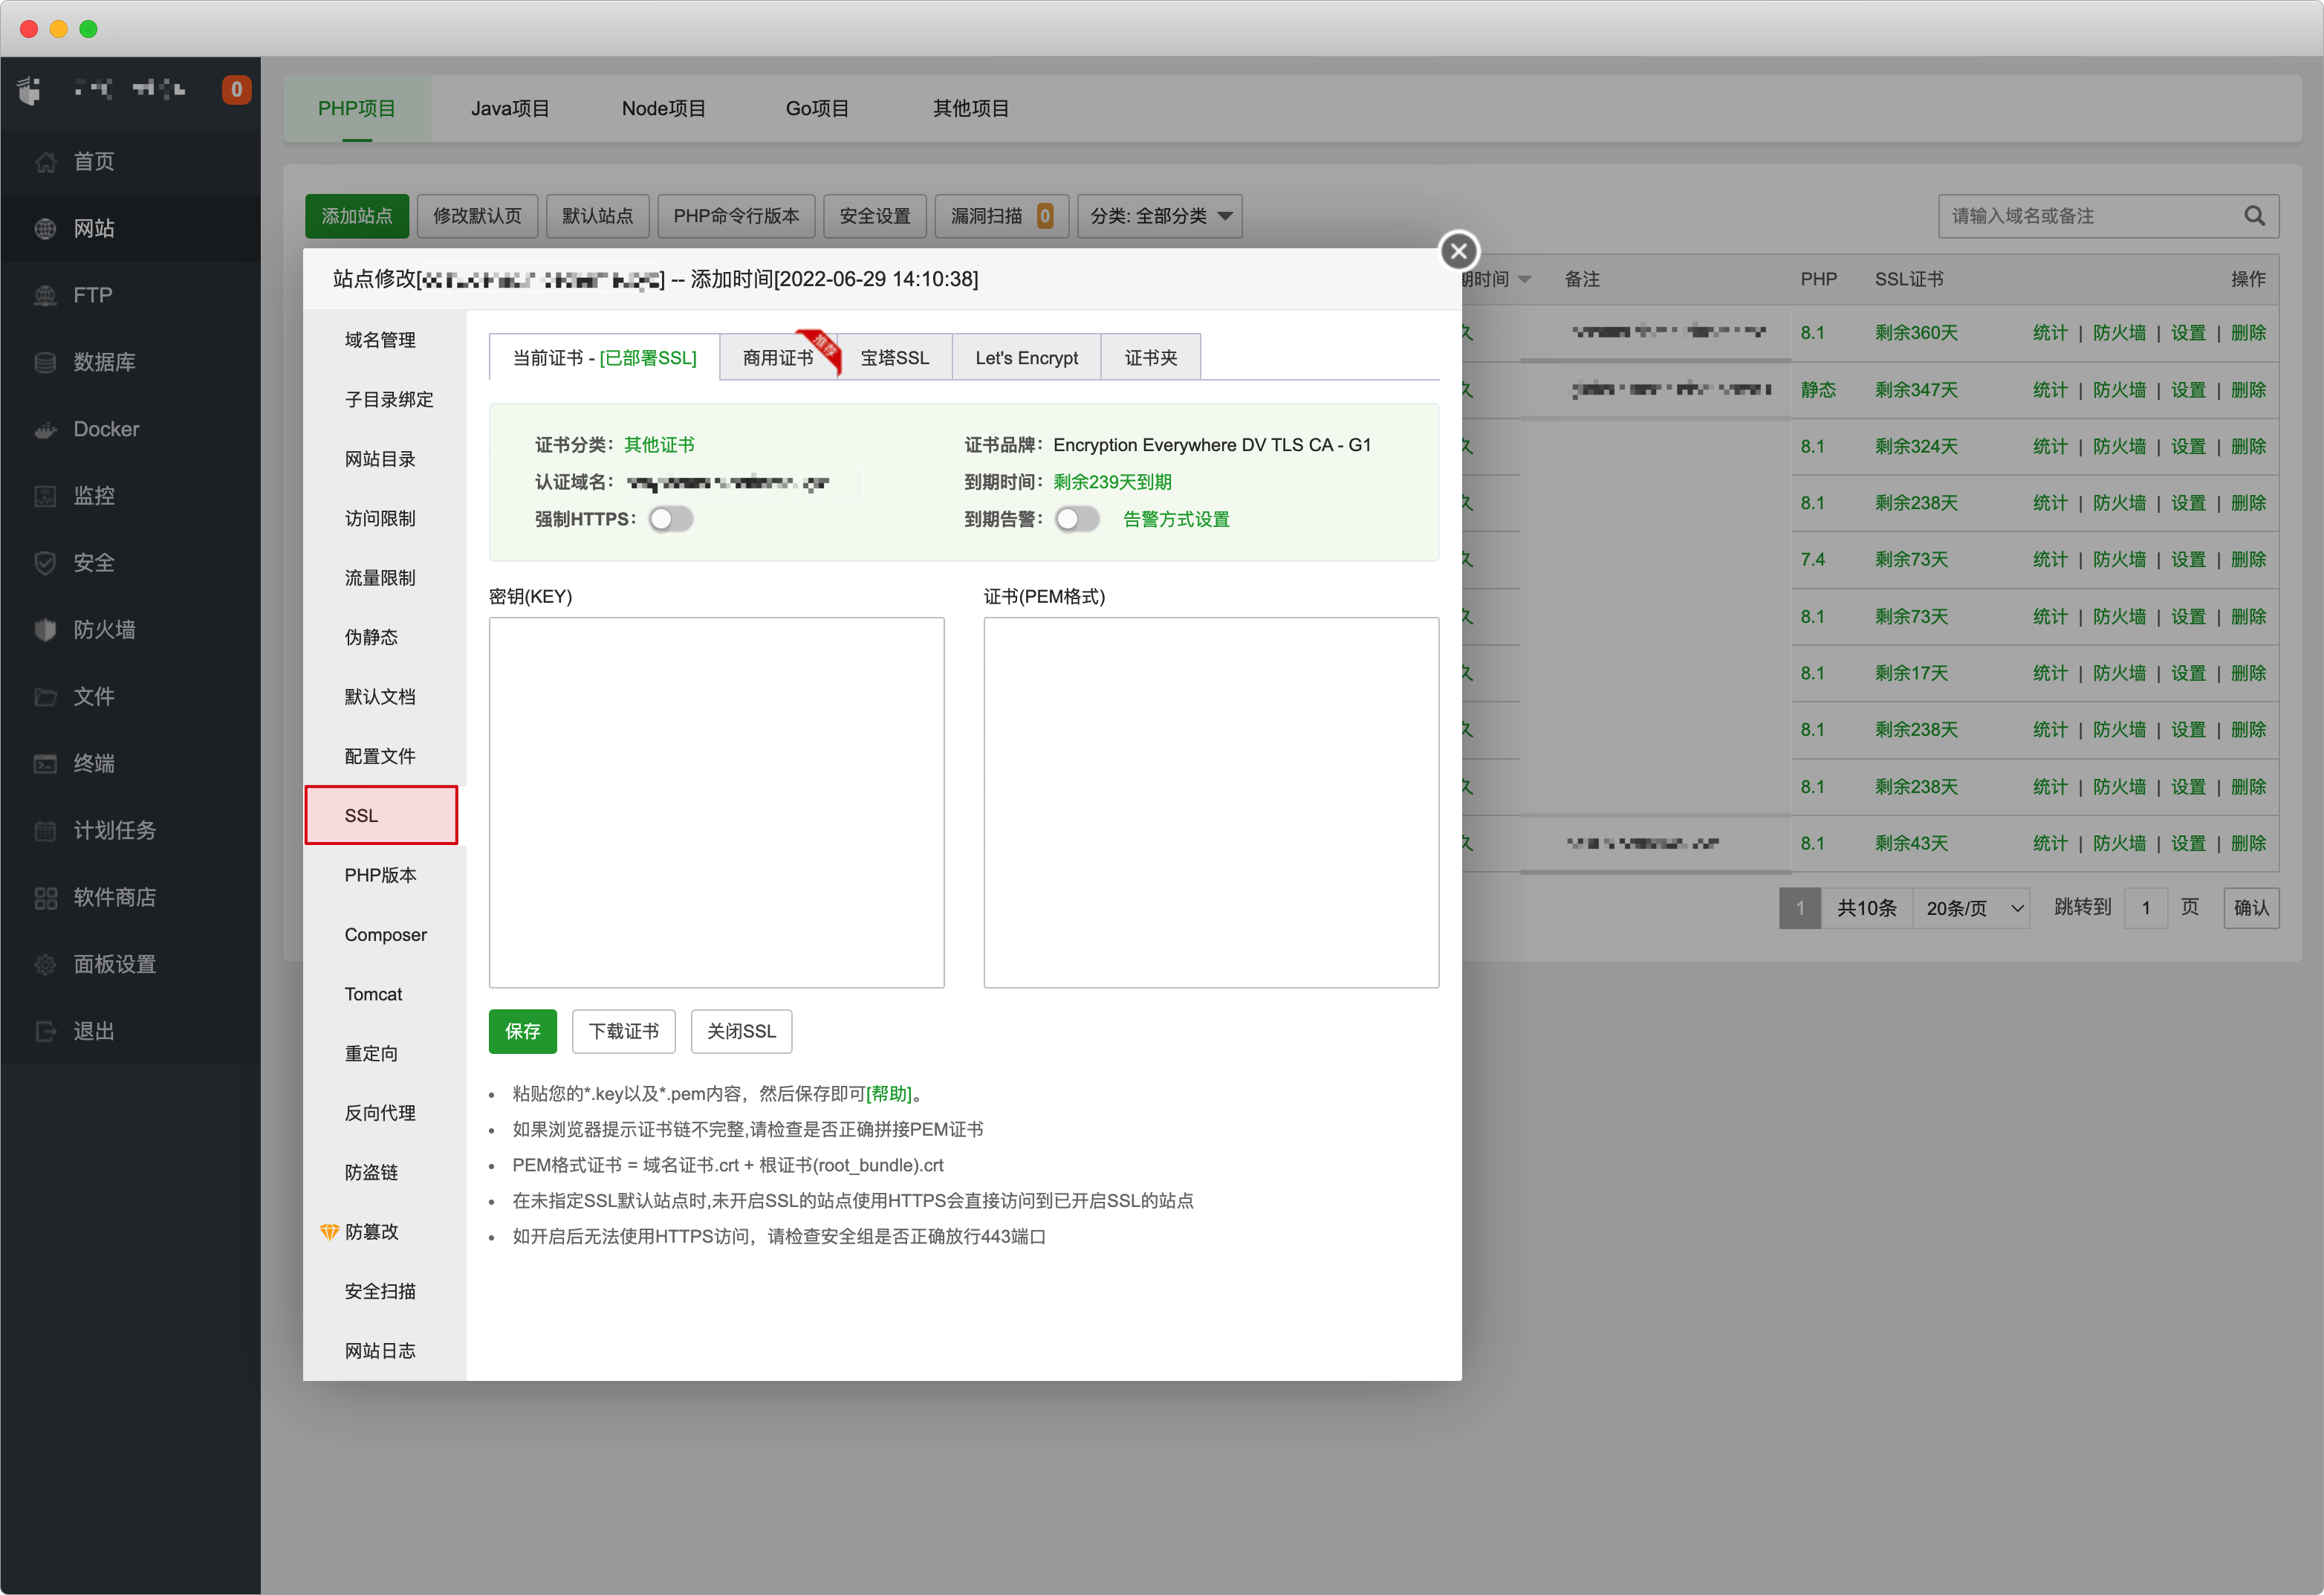
Task: Click the Docker whale icon
Action: click(45, 430)
